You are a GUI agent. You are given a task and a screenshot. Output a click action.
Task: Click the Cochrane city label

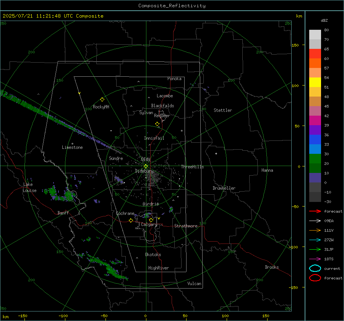click(x=125, y=213)
